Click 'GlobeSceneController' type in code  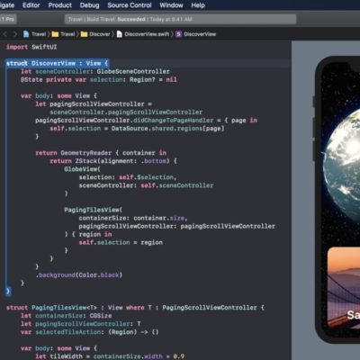[x=133, y=71]
